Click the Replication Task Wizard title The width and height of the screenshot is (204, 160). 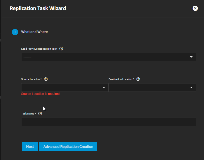tap(38, 8)
